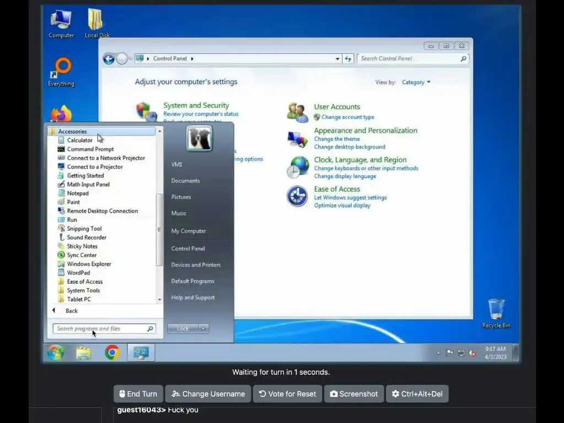Open the Recycle Bin on the desktop
The width and height of the screenshot is (564, 423).
coord(496,313)
